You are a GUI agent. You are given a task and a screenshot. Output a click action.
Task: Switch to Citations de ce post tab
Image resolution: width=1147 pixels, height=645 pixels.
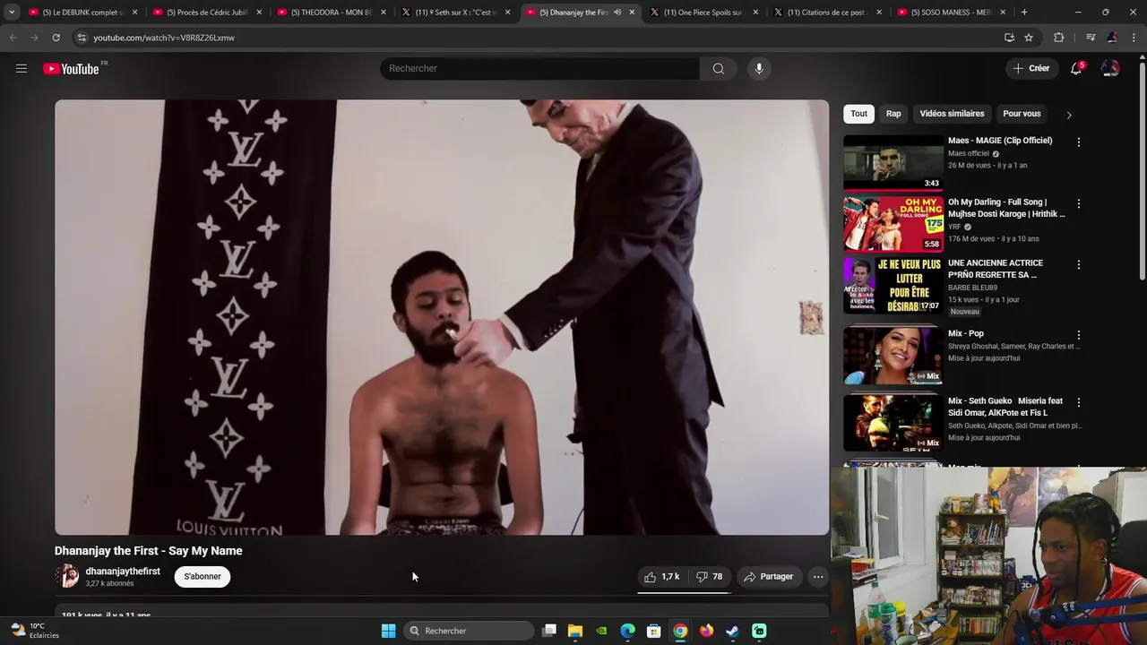coord(828,13)
